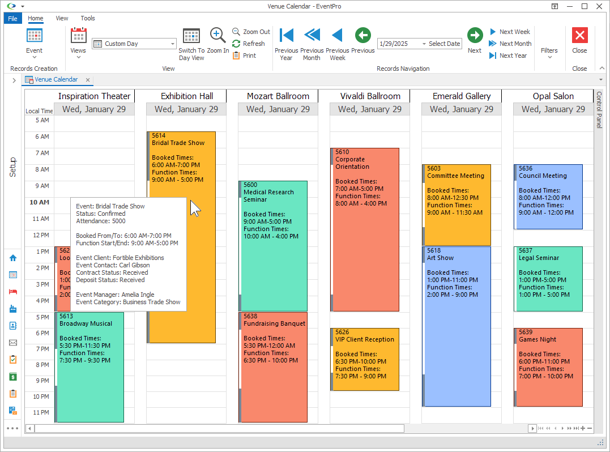Collapse the ribbon chevron
Screen dimensions: 610x452
(x=602, y=68)
